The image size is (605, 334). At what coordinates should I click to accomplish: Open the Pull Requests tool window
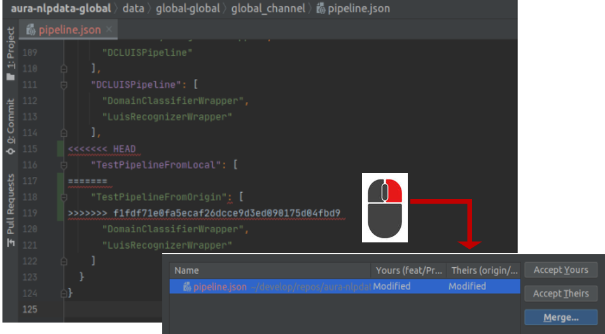[10, 210]
